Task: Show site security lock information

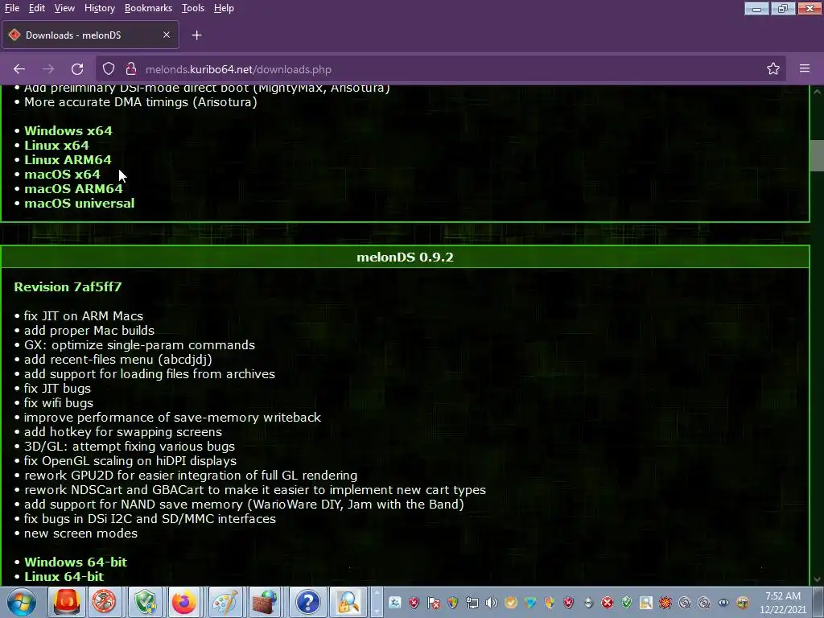Action: pos(131,69)
